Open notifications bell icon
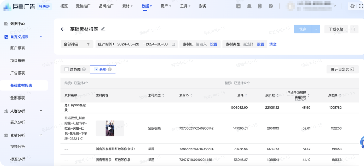Image resolution: width=364 pixels, height=166 pixels. coord(249,6)
